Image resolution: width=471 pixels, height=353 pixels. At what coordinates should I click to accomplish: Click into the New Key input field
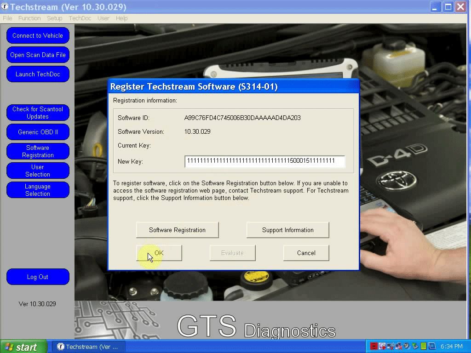264,161
